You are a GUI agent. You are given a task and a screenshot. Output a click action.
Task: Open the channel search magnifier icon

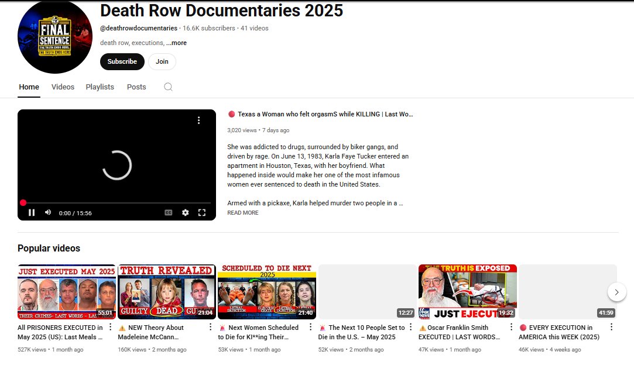click(168, 87)
